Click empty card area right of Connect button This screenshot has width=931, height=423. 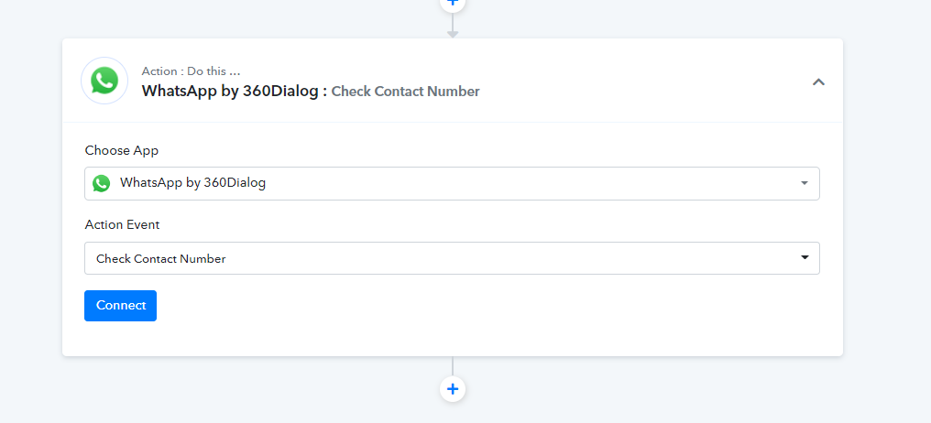click(x=475, y=306)
